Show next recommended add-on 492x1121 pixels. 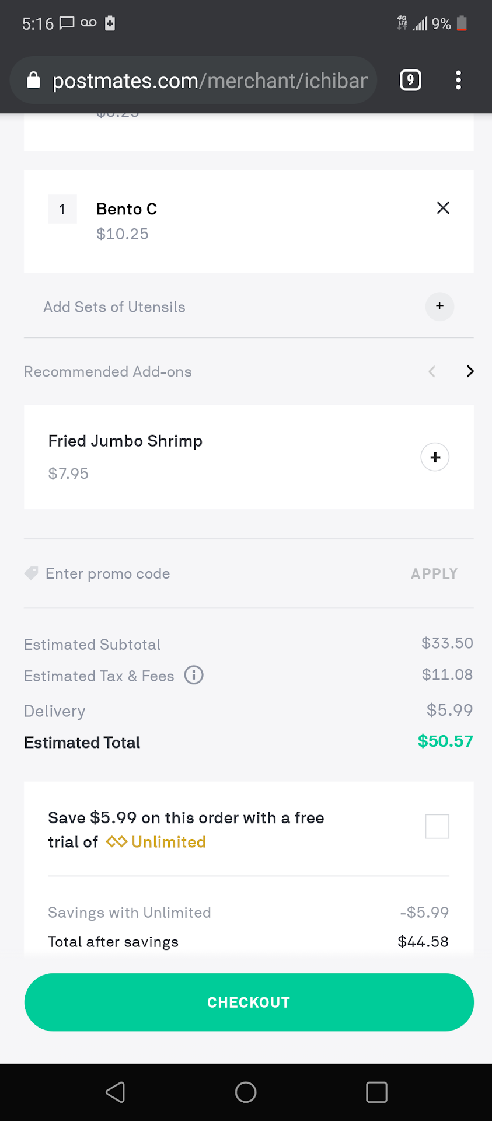coord(470,371)
